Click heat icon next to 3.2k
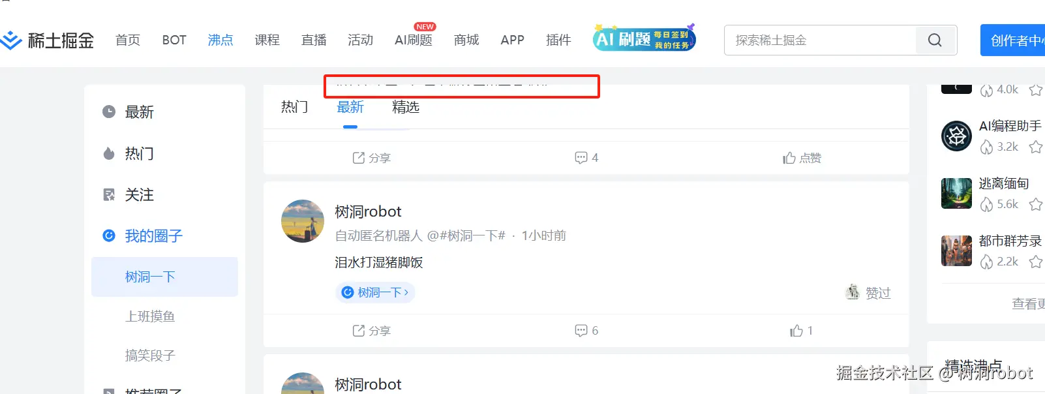Viewport: 1045px width, 394px height. pos(986,147)
